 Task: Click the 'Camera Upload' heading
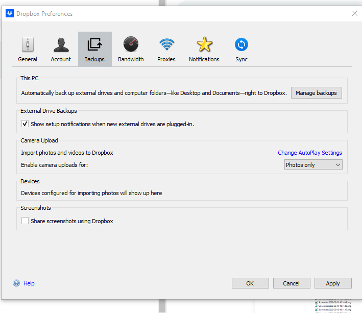click(39, 140)
